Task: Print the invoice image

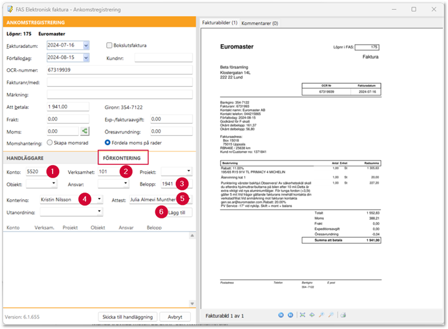Action: pos(343,315)
